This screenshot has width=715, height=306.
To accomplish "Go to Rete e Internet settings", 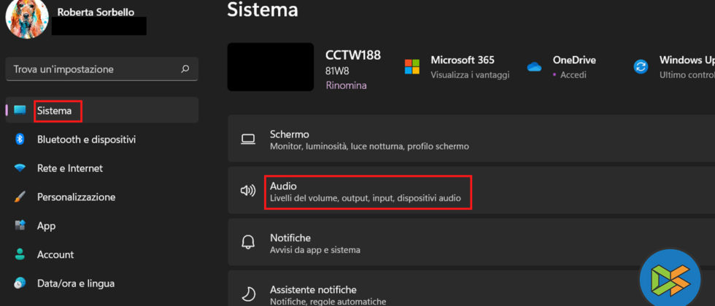I will (x=70, y=168).
